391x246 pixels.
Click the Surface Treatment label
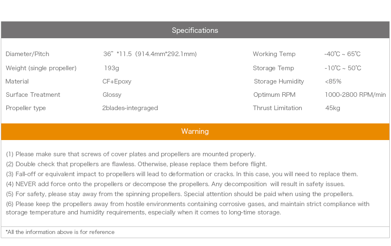pyautogui.click(x=33, y=95)
